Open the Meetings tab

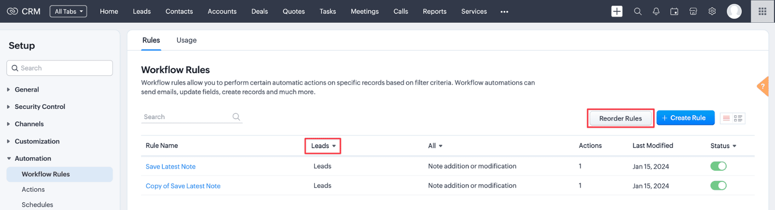pos(365,11)
